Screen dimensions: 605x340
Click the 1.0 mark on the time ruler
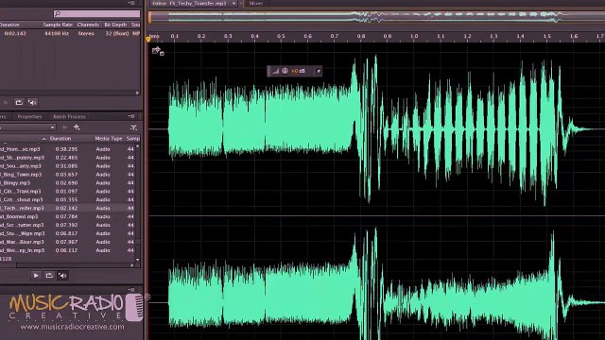414,36
